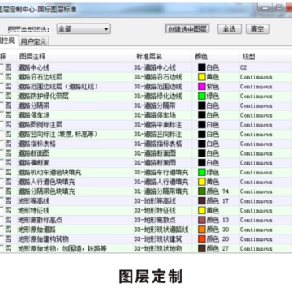Tick the checkbox for 地形等高线 row

coord(2,201)
